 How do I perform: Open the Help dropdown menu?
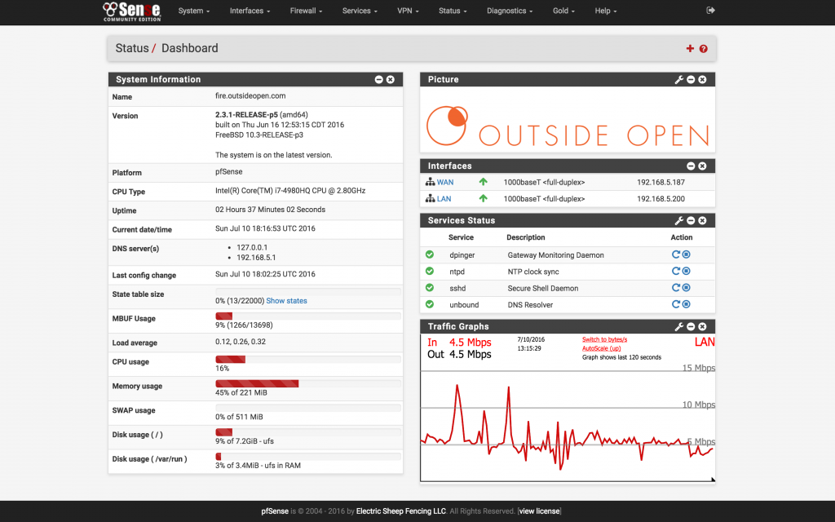click(x=606, y=11)
